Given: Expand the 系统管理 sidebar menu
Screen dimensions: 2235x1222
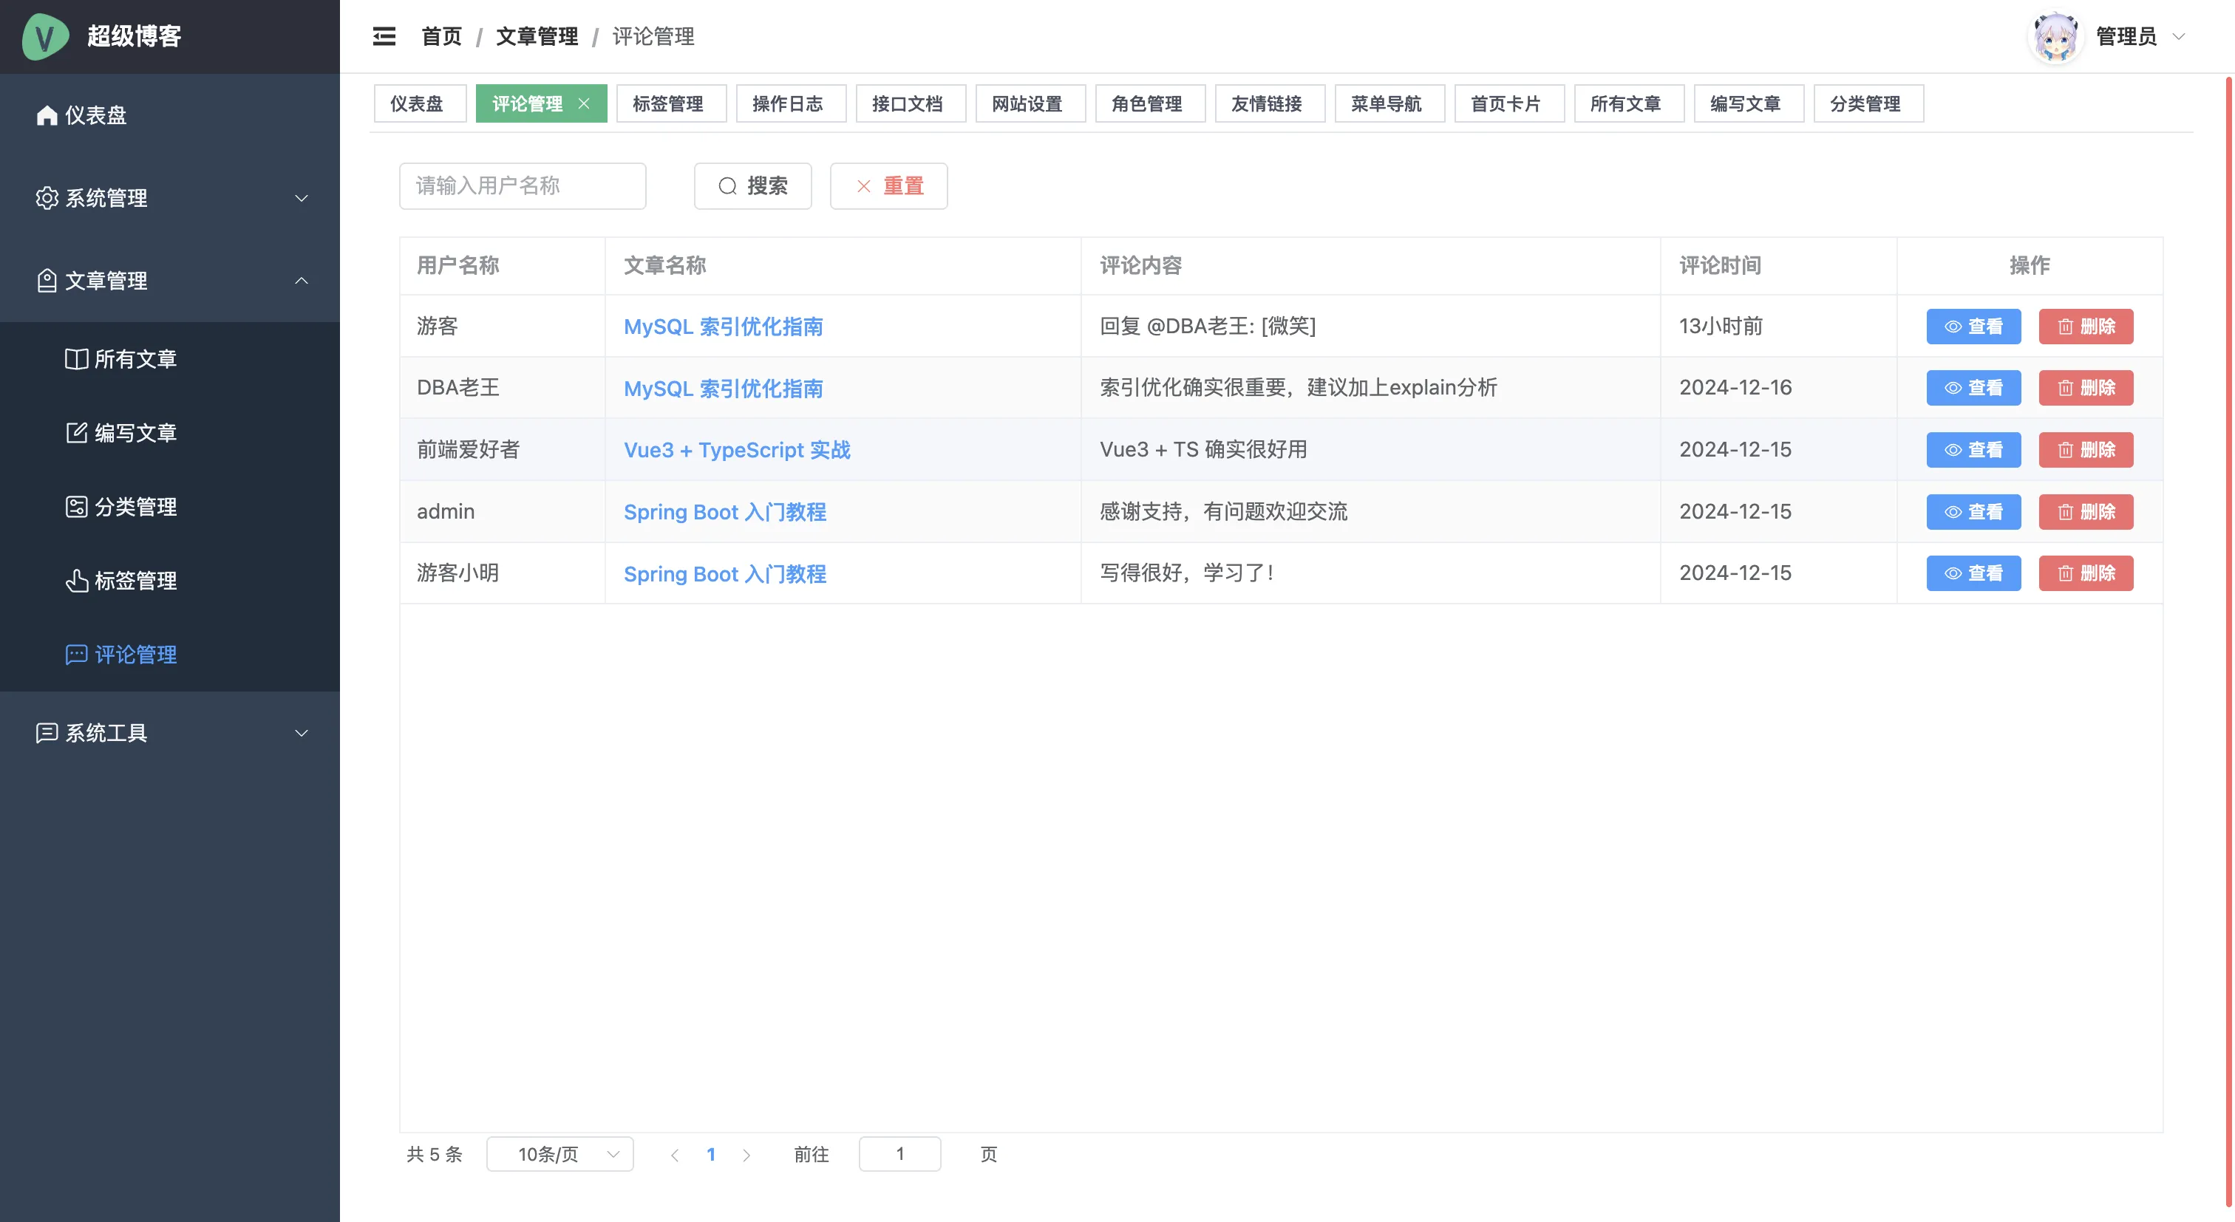Looking at the screenshot, I should tap(170, 198).
